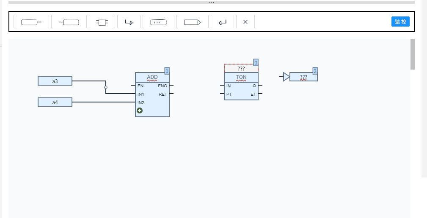427x218 pixels.
Task: Select the connector arrow tool icon
Action: (x=193, y=22)
